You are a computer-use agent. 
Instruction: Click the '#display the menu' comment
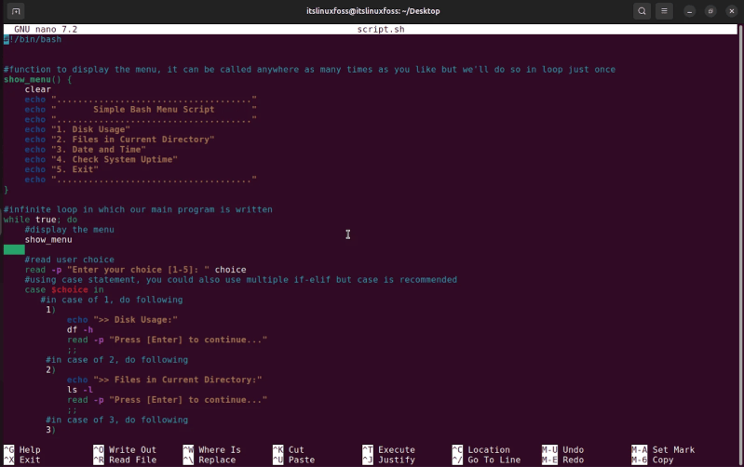point(69,230)
